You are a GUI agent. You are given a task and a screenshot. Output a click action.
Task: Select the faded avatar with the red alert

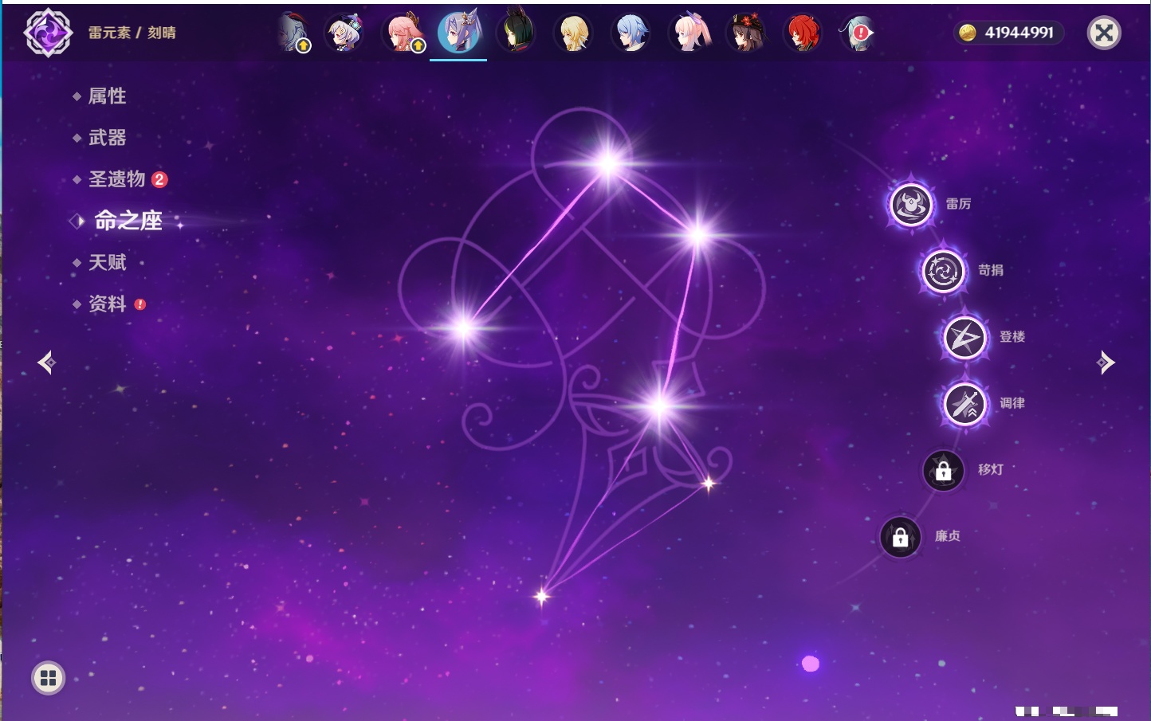pos(858,33)
